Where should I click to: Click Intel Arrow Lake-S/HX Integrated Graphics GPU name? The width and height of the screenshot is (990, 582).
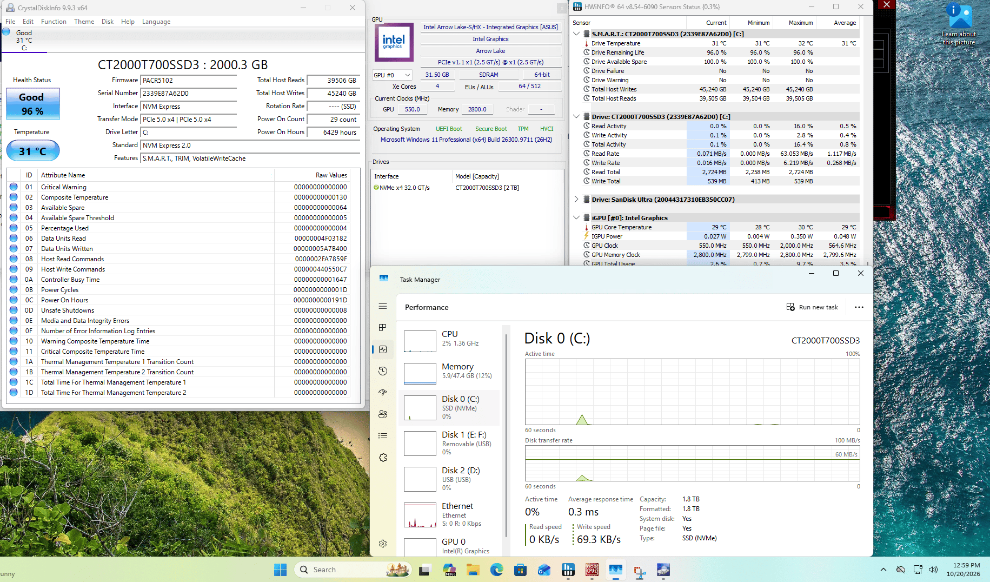490,27
